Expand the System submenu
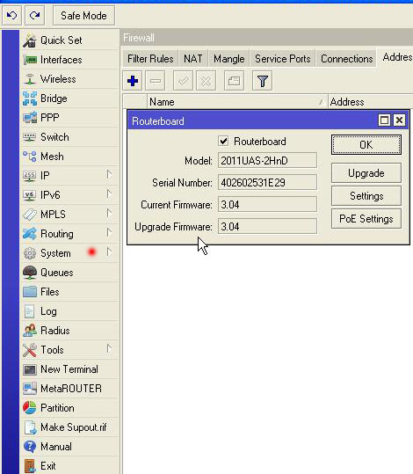This screenshot has width=413, height=474. 109,252
